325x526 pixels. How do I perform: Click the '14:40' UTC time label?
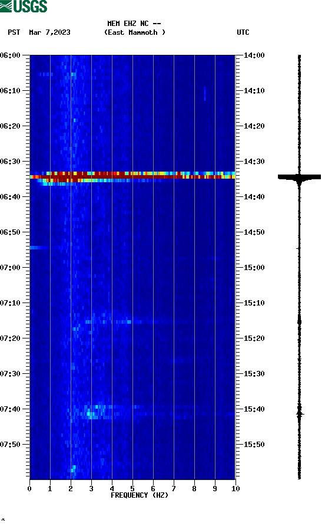254,197
